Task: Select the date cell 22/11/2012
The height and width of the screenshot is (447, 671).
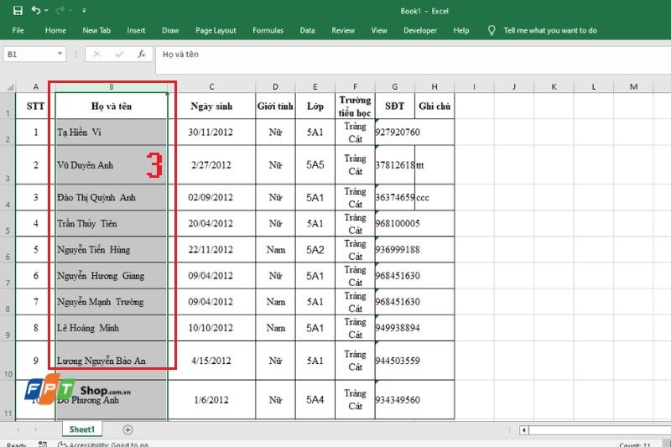Action: [x=211, y=249]
